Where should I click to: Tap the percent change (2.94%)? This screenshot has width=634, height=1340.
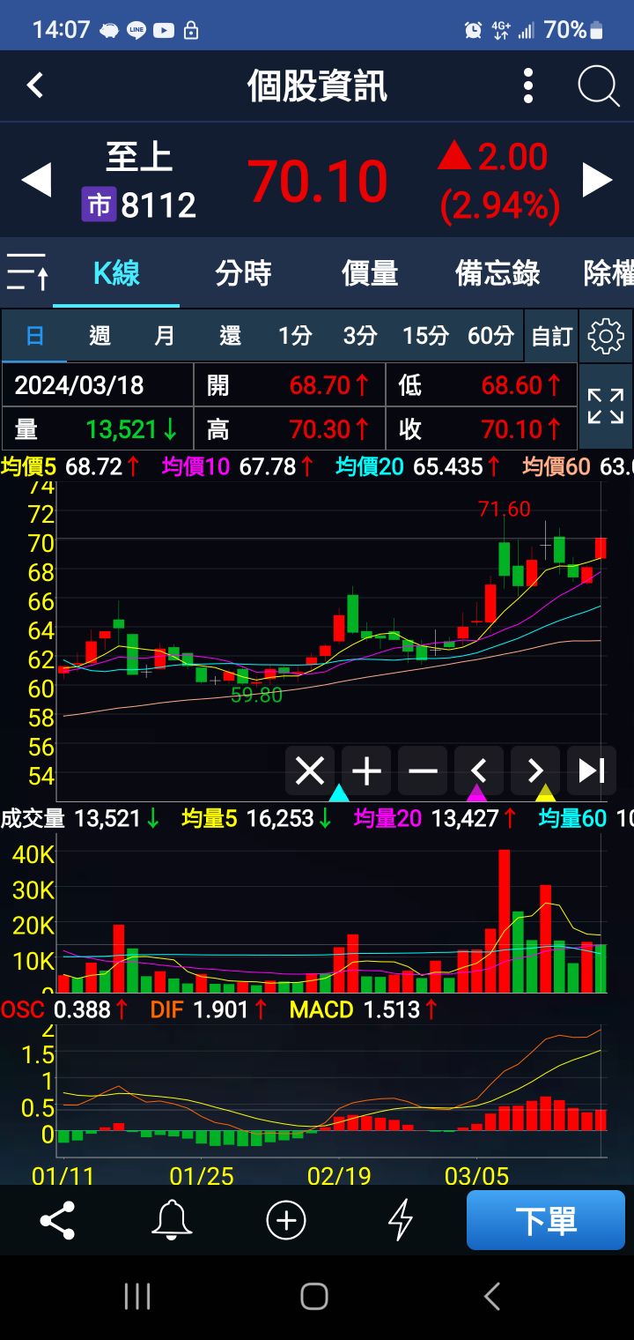500,206
